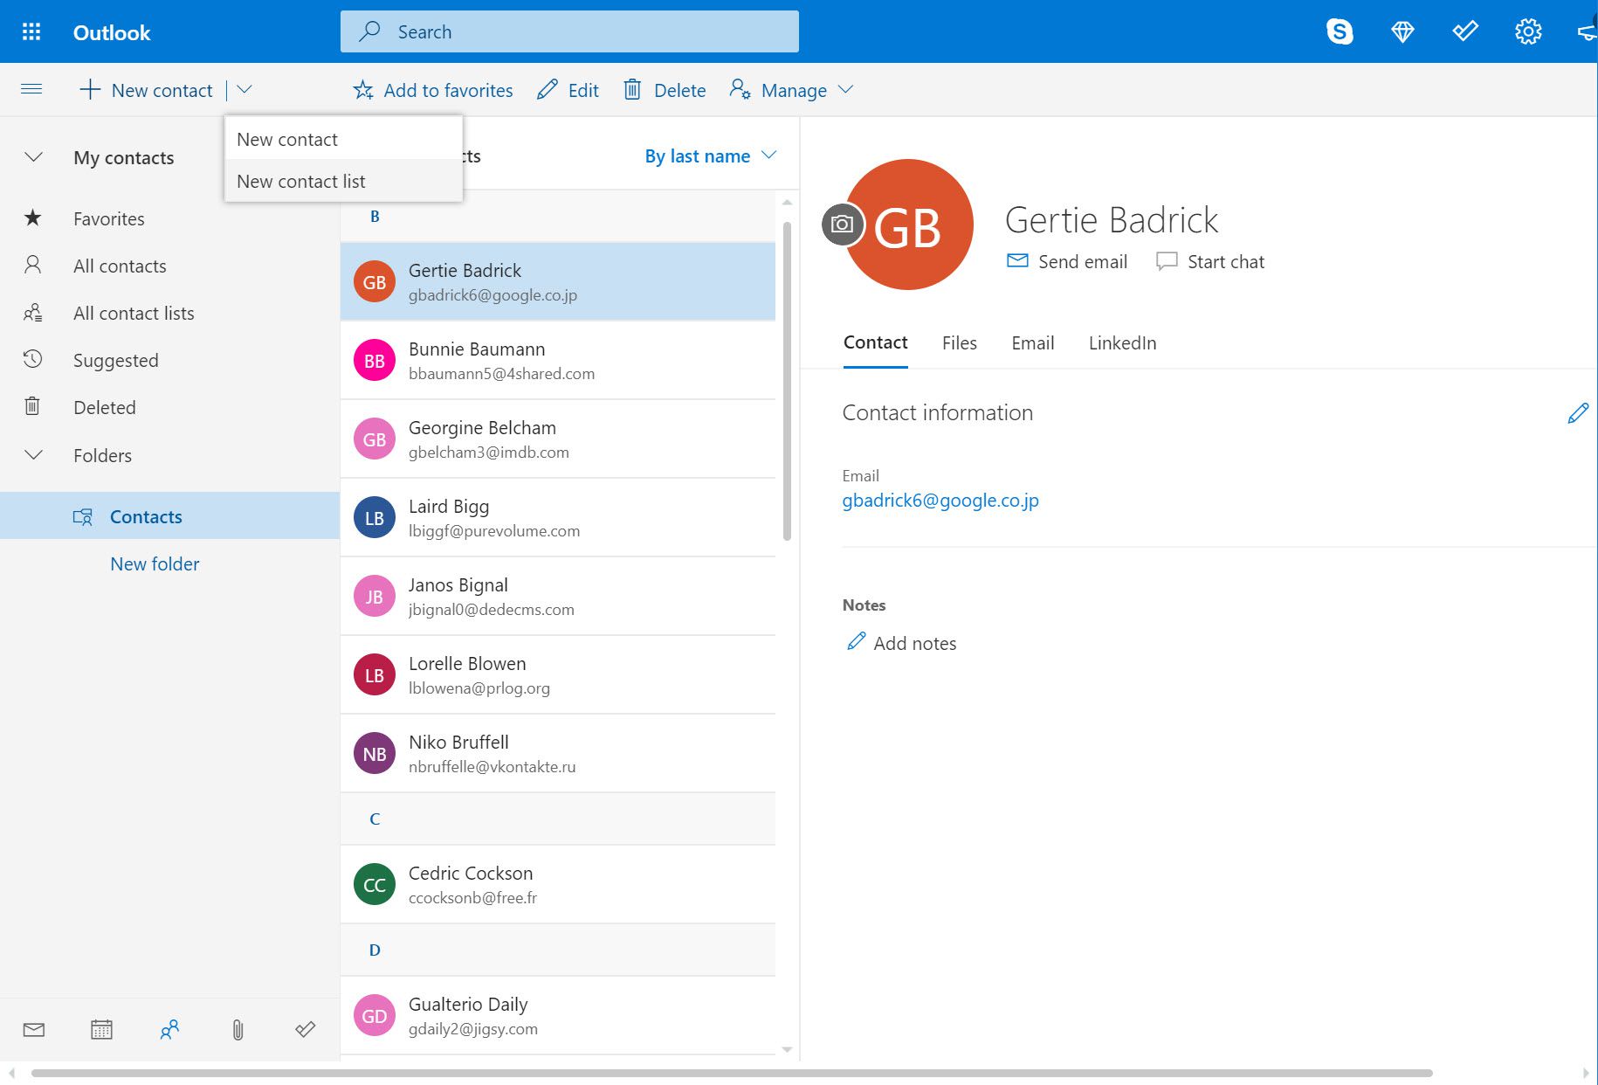Viewport: 1598px width, 1085px height.
Task: Open the By last name sort dropdown
Action: coord(710,155)
